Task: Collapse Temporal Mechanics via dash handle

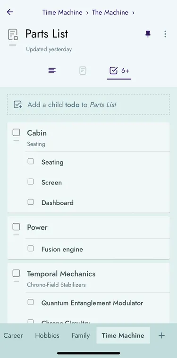Action: 16,281
